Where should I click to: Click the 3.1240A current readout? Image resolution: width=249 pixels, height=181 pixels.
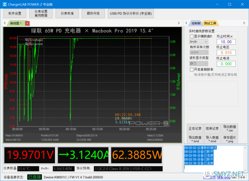83,155
